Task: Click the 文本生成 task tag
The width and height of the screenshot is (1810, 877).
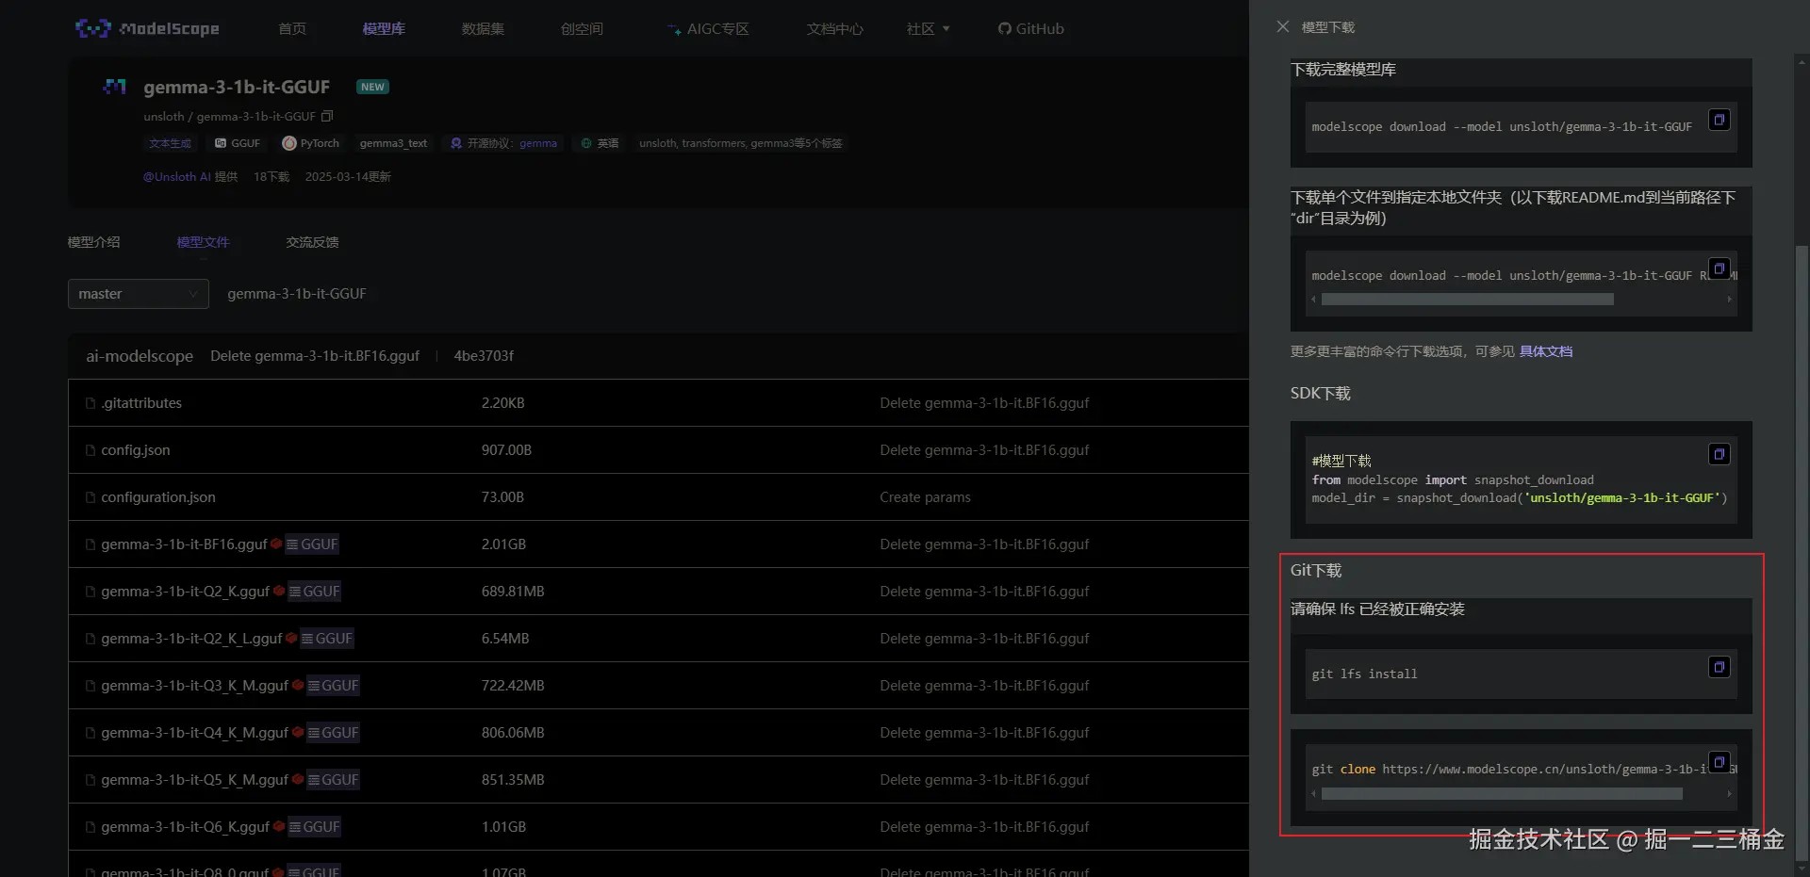Action: (170, 143)
